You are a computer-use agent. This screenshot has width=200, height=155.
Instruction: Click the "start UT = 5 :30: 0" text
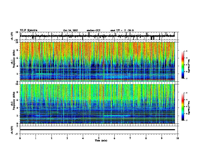(x=122, y=30)
